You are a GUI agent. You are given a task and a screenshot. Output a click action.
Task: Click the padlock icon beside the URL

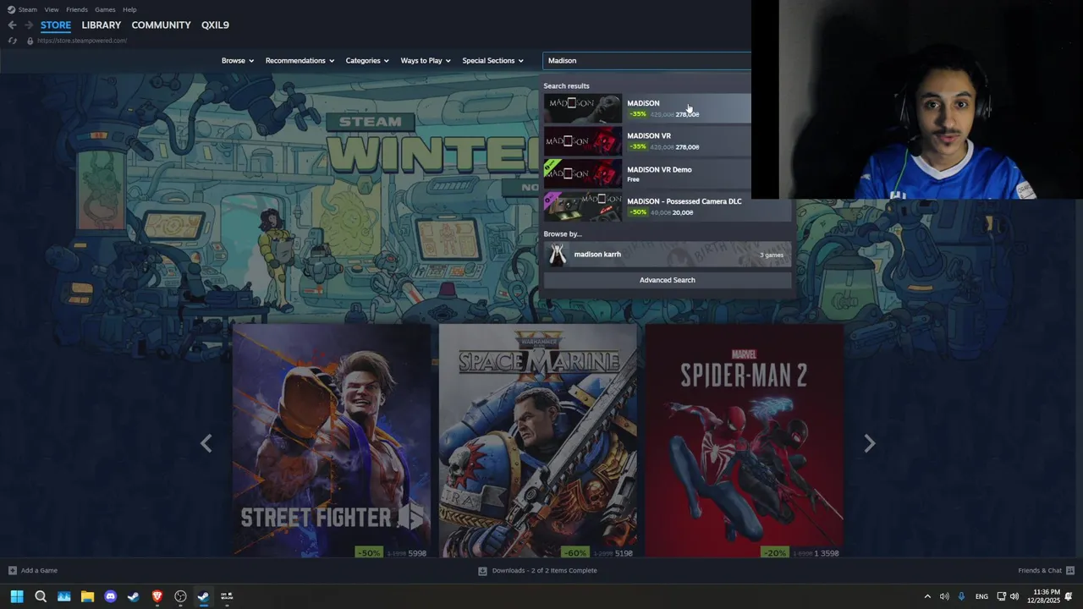[30, 41]
